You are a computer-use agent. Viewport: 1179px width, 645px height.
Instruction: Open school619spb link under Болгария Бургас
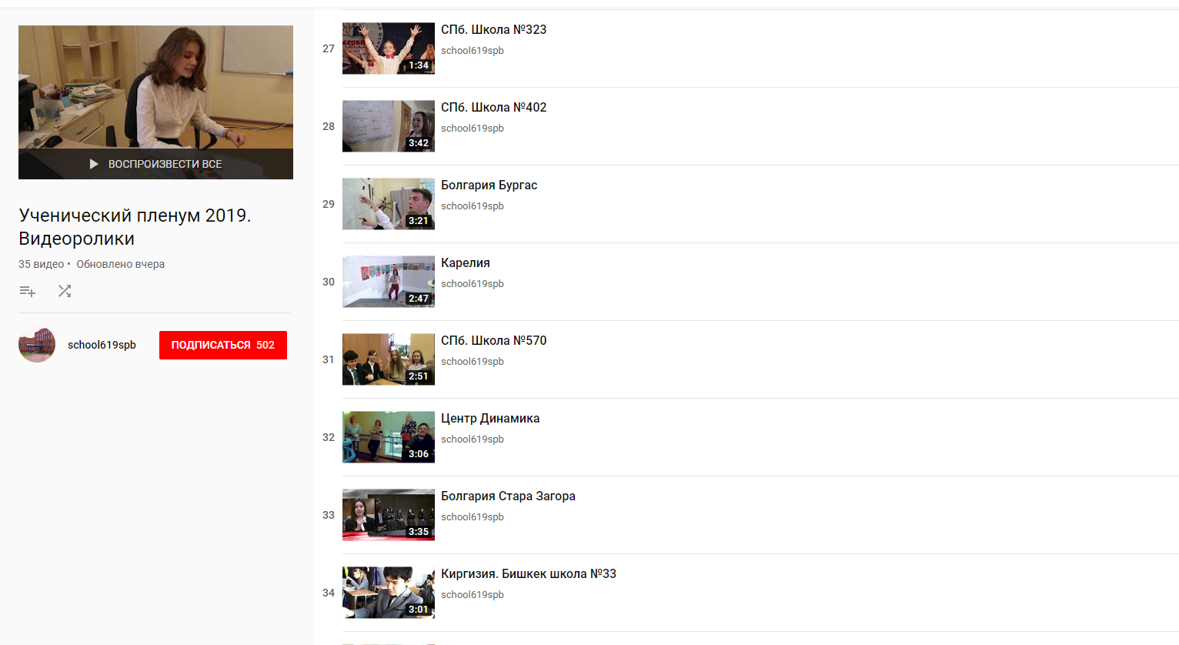click(x=473, y=206)
